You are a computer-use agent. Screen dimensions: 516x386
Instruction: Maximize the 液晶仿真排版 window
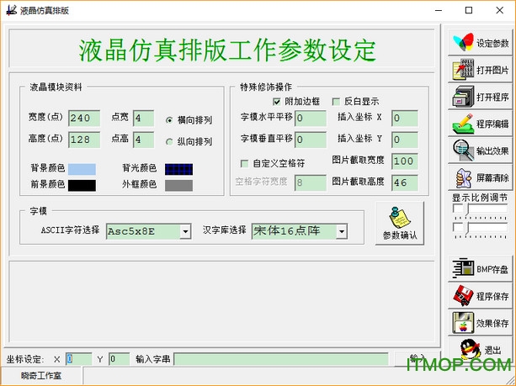(469, 10)
